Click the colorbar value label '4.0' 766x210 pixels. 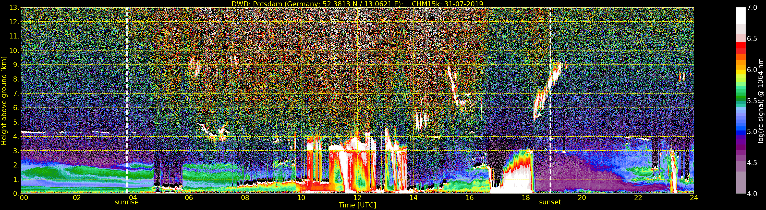(752, 194)
